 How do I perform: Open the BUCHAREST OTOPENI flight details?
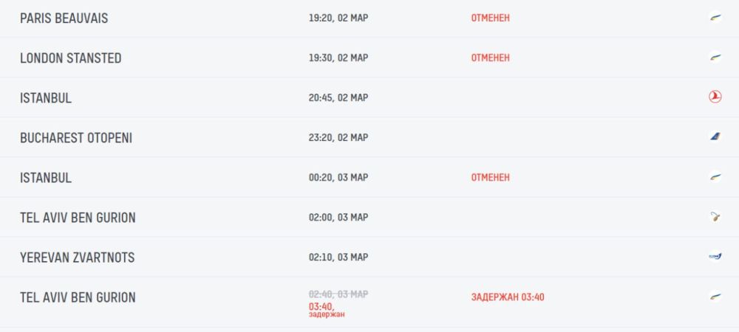(76, 137)
